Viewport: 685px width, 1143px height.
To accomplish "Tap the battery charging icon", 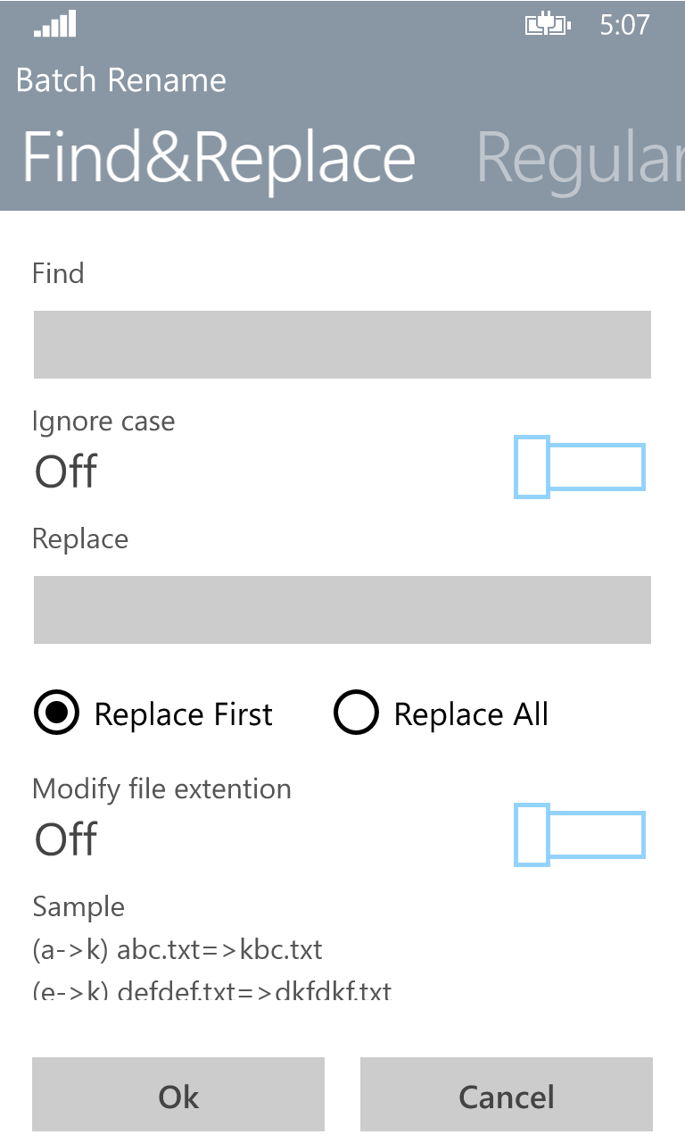I will [547, 25].
